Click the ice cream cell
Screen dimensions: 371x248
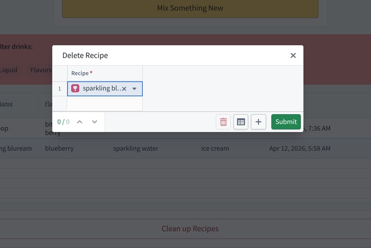(x=215, y=149)
